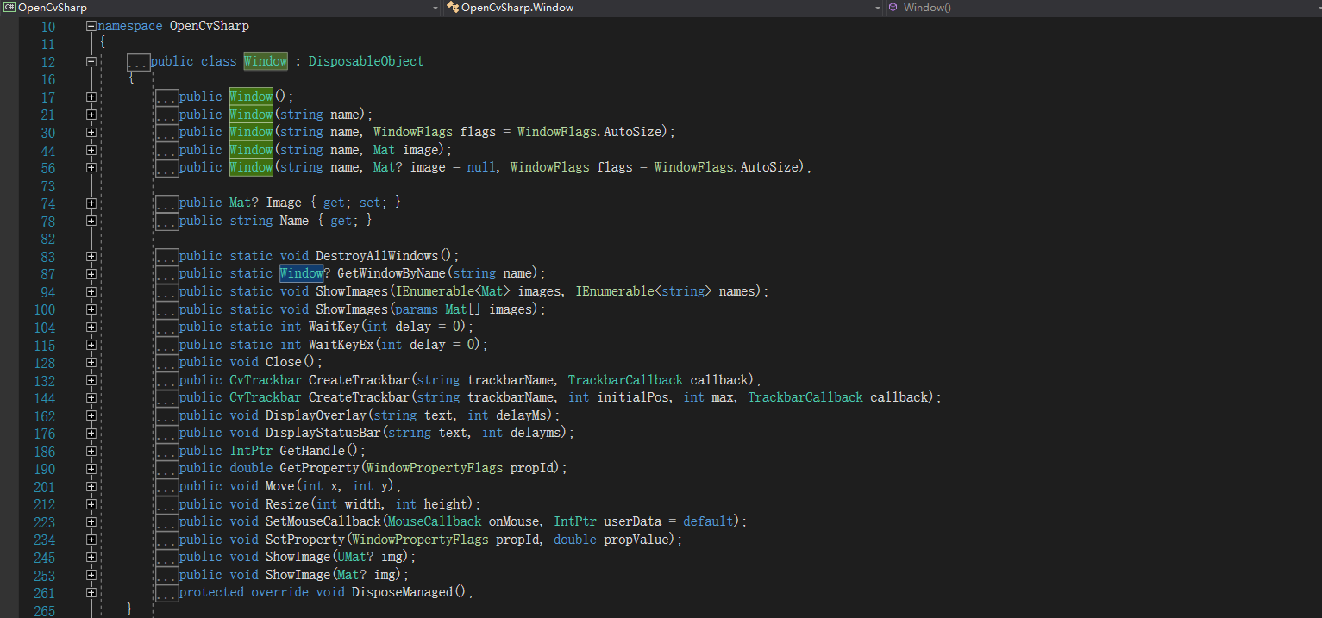Image resolution: width=1322 pixels, height=618 pixels.
Task: Expand the Move method region
Action: (91, 485)
